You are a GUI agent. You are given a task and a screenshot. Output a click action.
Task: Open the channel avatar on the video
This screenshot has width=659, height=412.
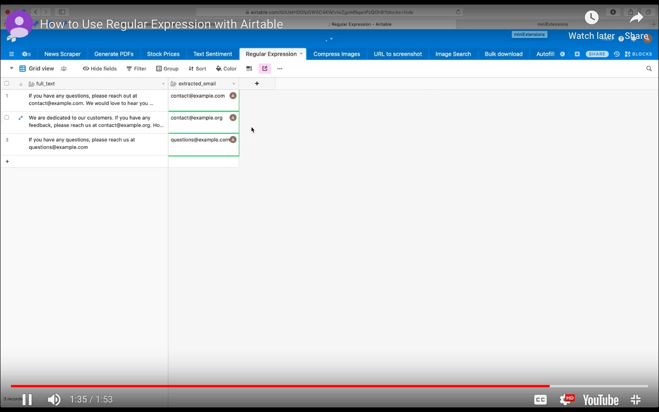(x=19, y=23)
